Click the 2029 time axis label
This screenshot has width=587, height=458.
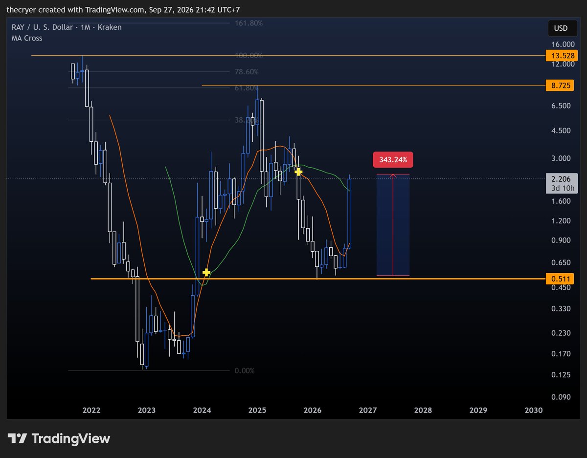click(478, 410)
